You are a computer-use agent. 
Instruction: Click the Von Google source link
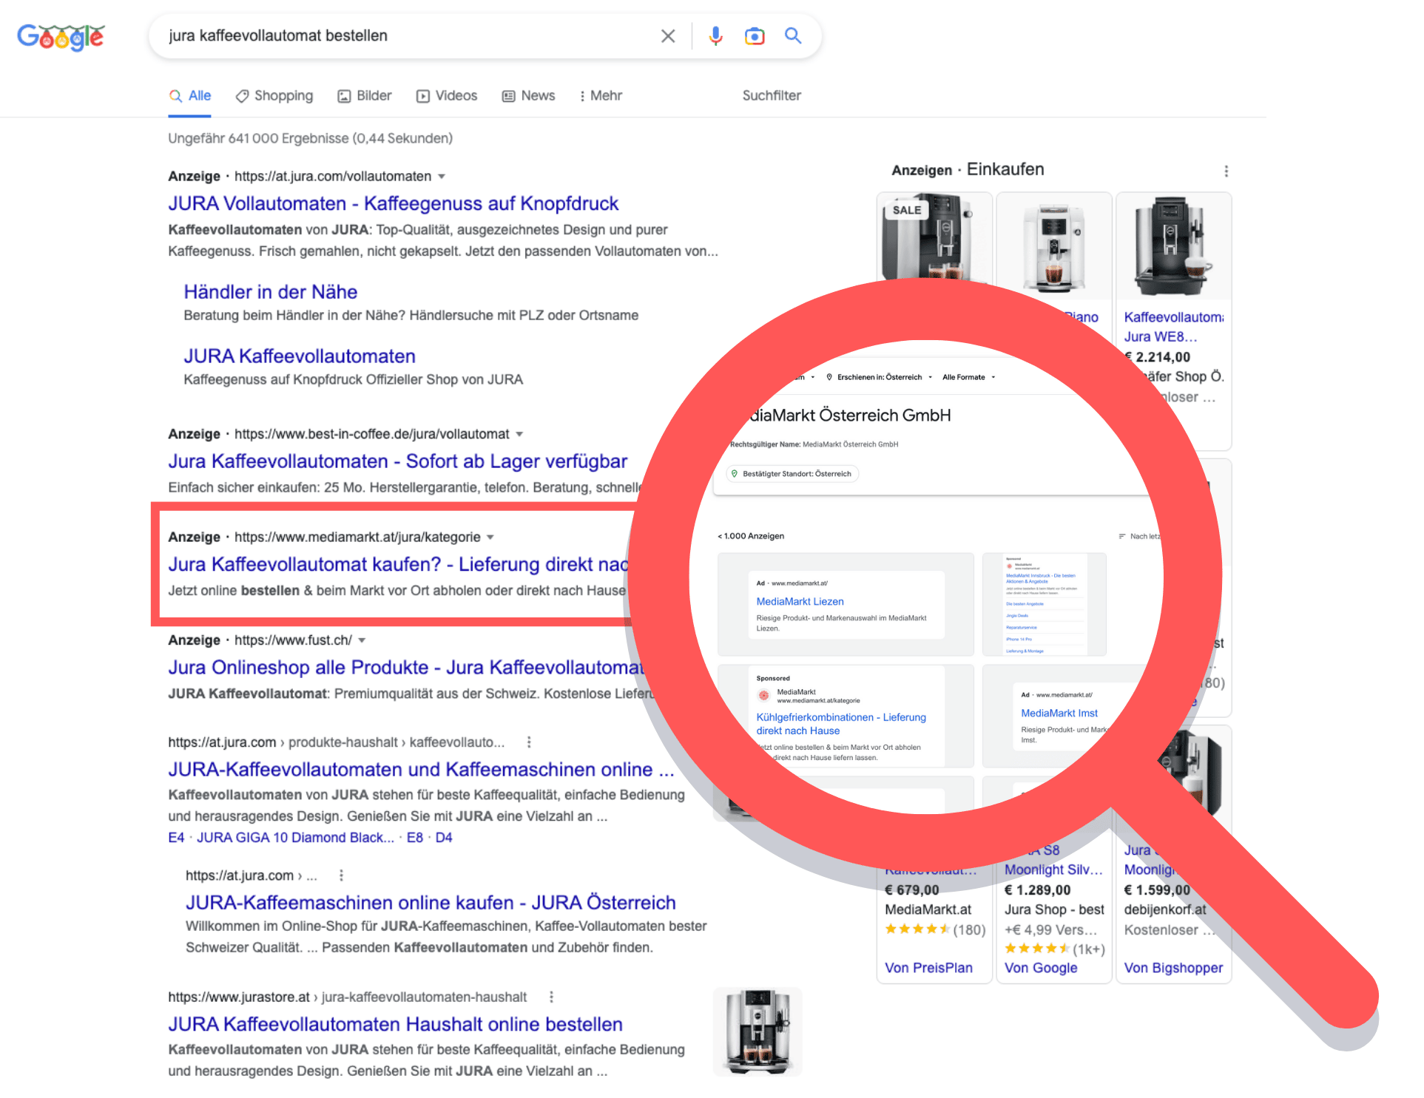coord(1040,968)
